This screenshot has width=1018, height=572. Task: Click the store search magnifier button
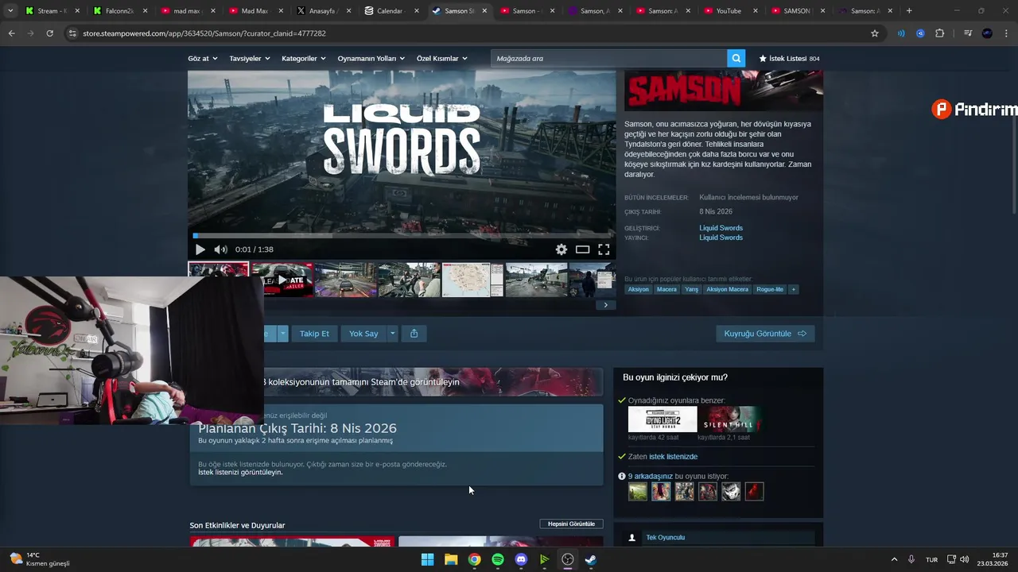pyautogui.click(x=737, y=58)
